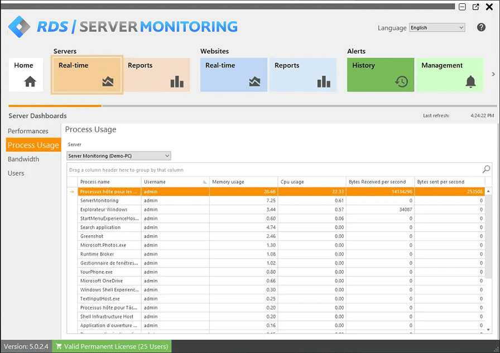Click the Home house icon
Screen dimensions: 500x353
(30, 82)
